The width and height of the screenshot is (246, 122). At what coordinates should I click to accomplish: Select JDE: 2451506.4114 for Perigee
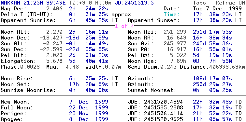[x=155, y=113]
